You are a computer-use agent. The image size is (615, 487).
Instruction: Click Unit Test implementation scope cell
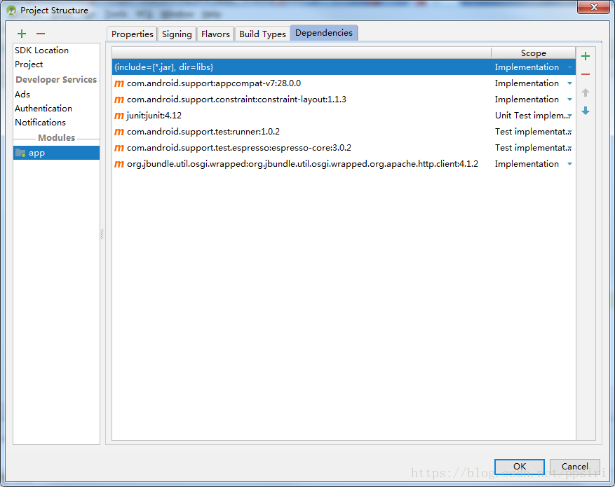coord(533,116)
